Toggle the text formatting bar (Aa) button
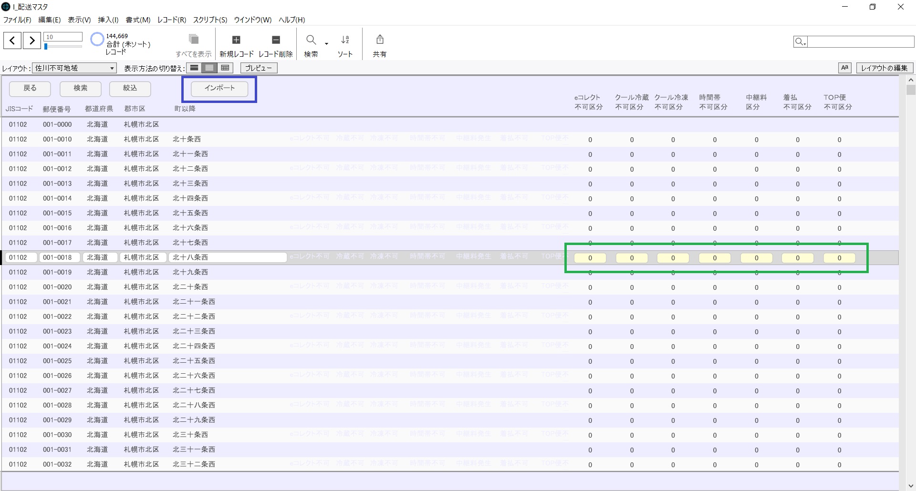Image resolution: width=916 pixels, height=491 pixels. point(844,68)
